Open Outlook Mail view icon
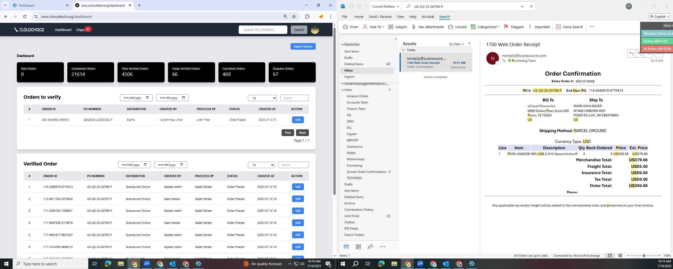The height and width of the screenshot is (269, 673). [x=346, y=247]
